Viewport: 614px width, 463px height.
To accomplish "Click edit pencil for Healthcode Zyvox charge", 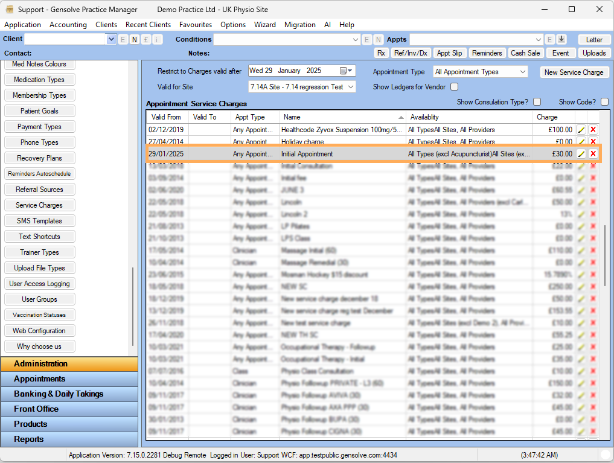I will [581, 130].
